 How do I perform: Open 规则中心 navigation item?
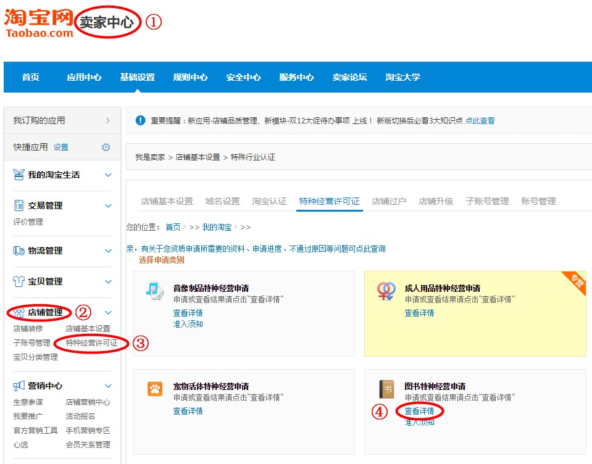[190, 77]
